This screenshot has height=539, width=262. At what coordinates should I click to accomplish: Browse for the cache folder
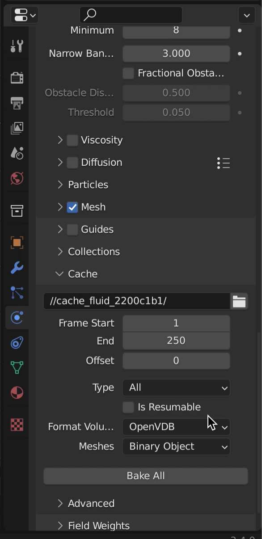239,301
